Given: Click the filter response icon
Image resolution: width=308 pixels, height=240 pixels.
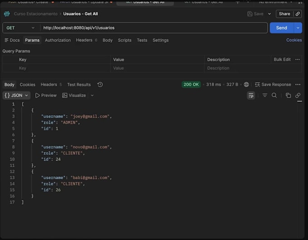Looking at the screenshot, I should pos(265,95).
